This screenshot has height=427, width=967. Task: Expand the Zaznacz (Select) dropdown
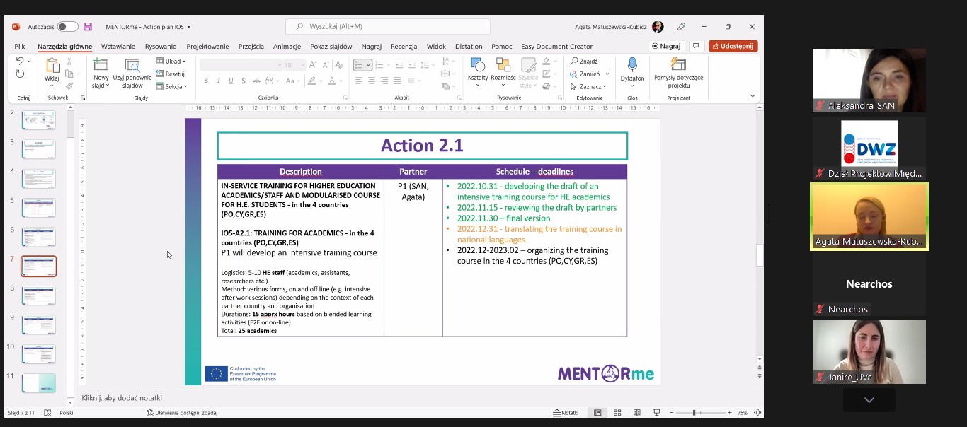[x=587, y=86]
